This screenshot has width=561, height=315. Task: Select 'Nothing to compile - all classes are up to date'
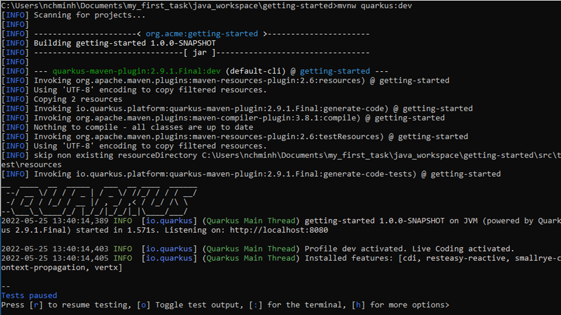(143, 127)
